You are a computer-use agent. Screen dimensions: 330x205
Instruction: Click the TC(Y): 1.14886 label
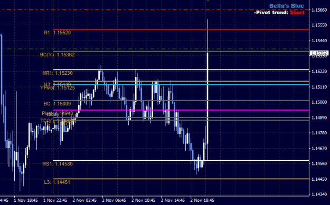click(x=58, y=121)
